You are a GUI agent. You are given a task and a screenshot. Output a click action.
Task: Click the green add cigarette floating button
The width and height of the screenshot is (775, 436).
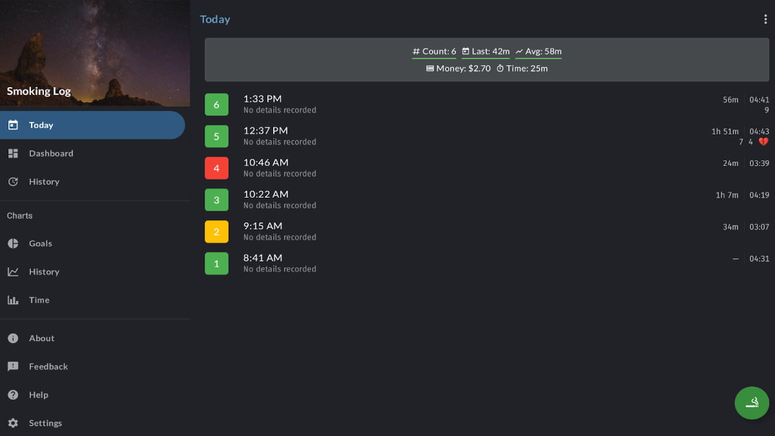coord(752,402)
